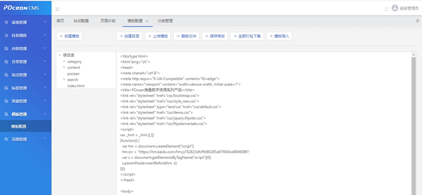
Task: Select the 模板配置 tab
Action: [135, 20]
